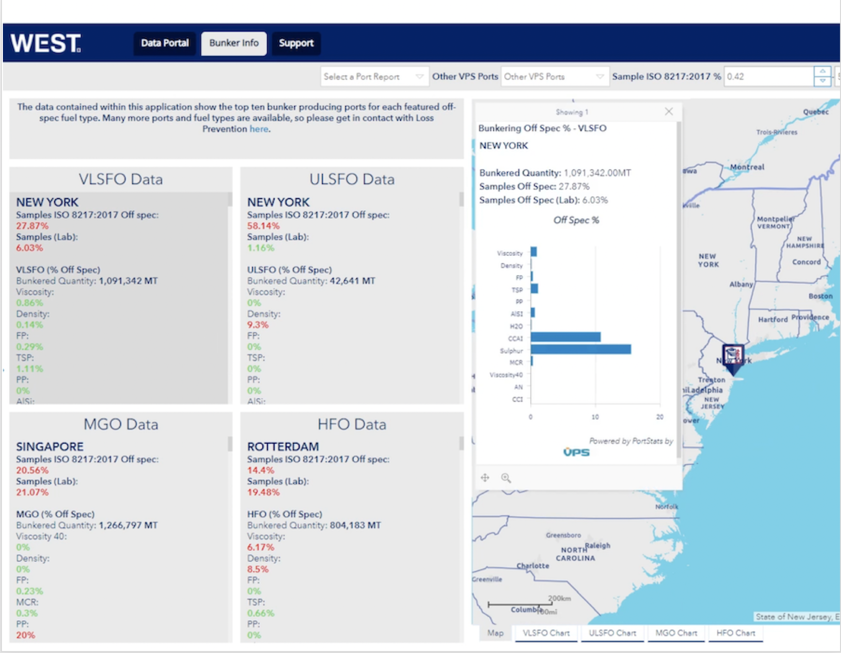The height and width of the screenshot is (653, 841).
Task: Click the New York map marker pin
Action: tap(733, 359)
